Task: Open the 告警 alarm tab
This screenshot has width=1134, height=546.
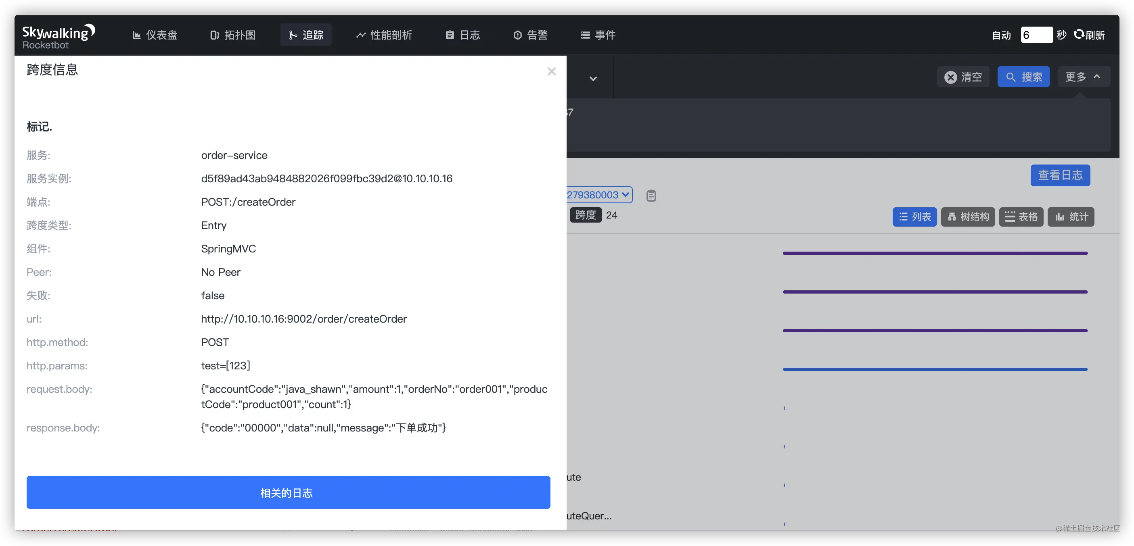Action: (x=530, y=35)
